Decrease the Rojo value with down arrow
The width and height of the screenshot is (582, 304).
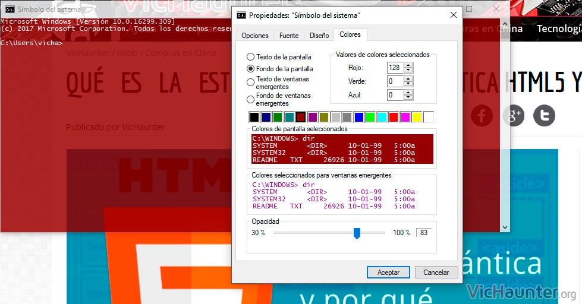[408, 71]
